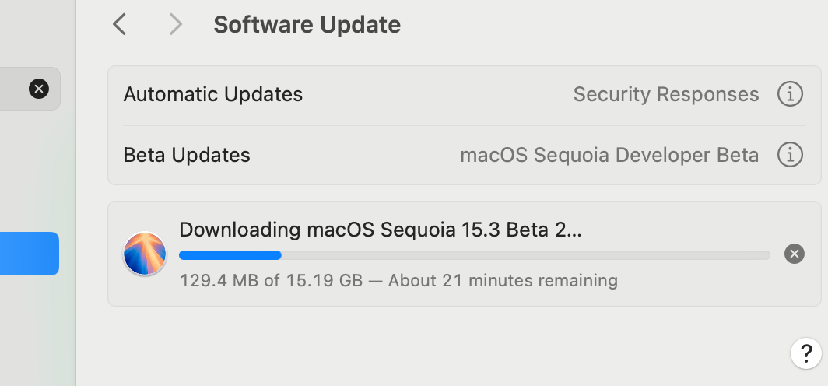This screenshot has height=386, width=828.
Task: Select the highlighted blue sidebar item
Action: (29, 254)
